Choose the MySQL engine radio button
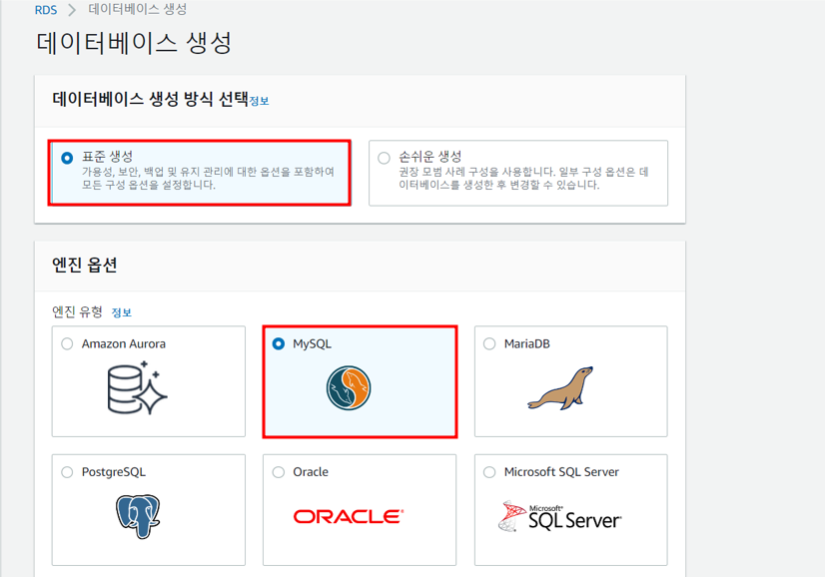This screenshot has height=577, width=825. [x=279, y=344]
